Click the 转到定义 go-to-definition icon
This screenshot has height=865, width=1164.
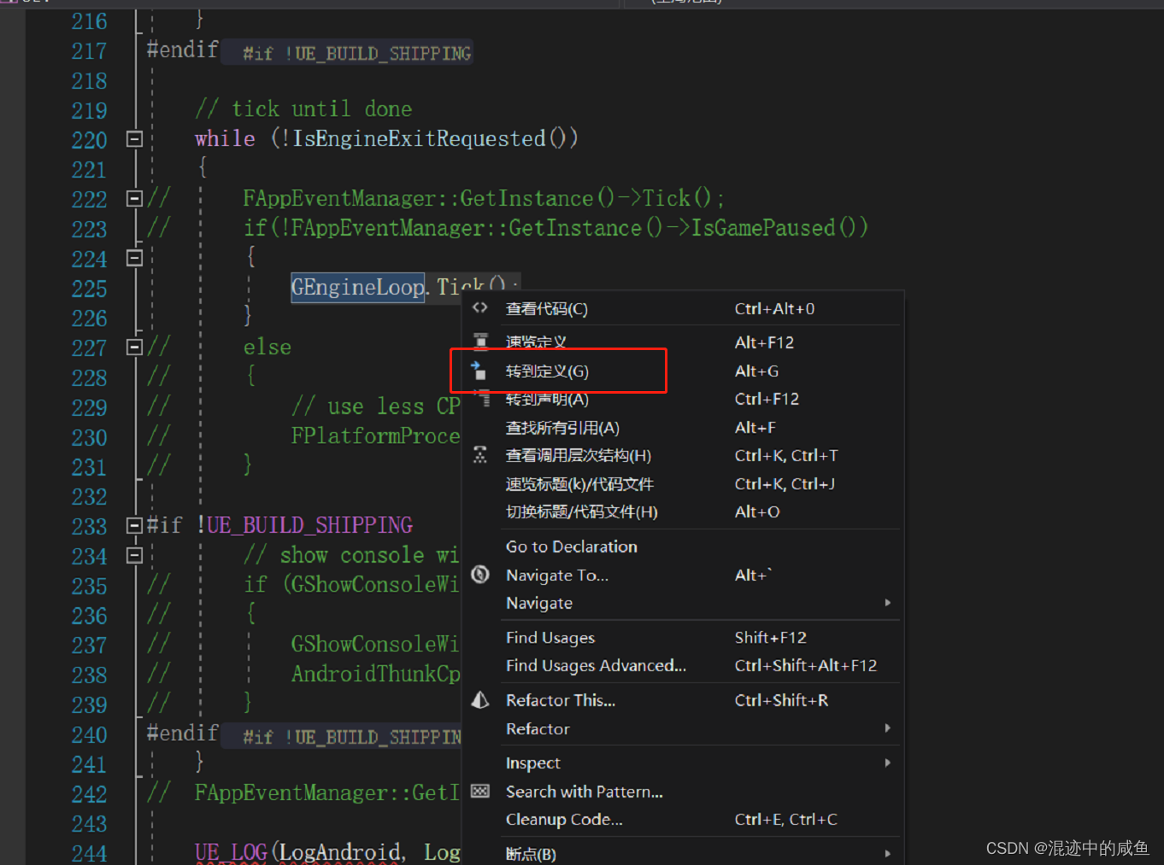(x=479, y=371)
